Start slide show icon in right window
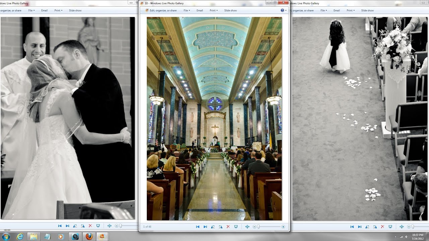Screen dimensions: 429x241 [390, 227]
